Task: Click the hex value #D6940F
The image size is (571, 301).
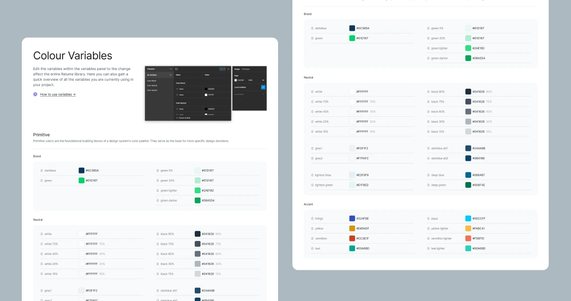Action: tap(362, 228)
